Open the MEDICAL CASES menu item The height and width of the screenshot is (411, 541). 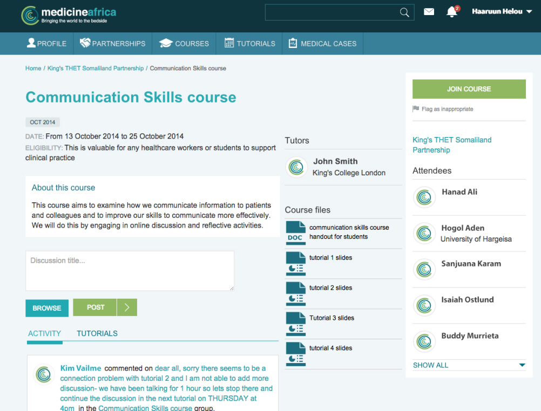click(x=322, y=44)
